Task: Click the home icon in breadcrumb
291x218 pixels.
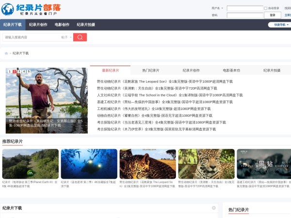Action: (6, 53)
